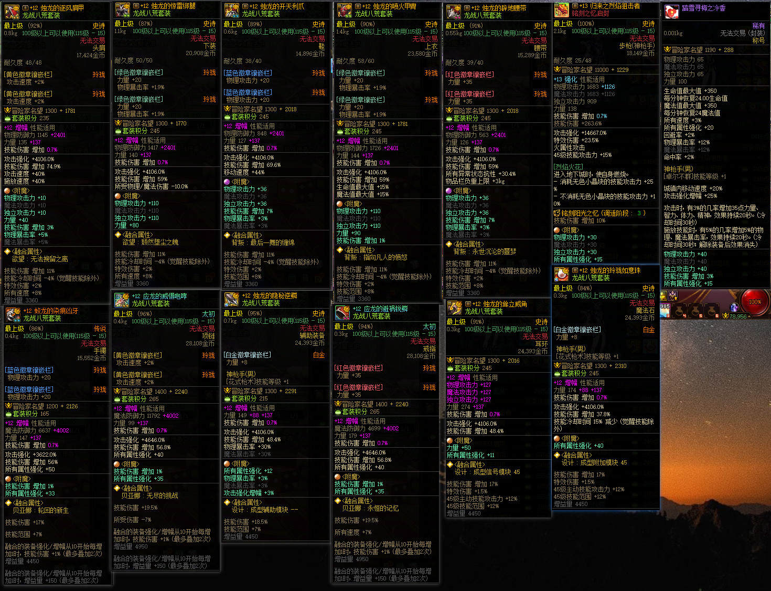
Task: Click the 蛟龙的狭痕凶牙 bracelet icon
Action: coord(13,314)
